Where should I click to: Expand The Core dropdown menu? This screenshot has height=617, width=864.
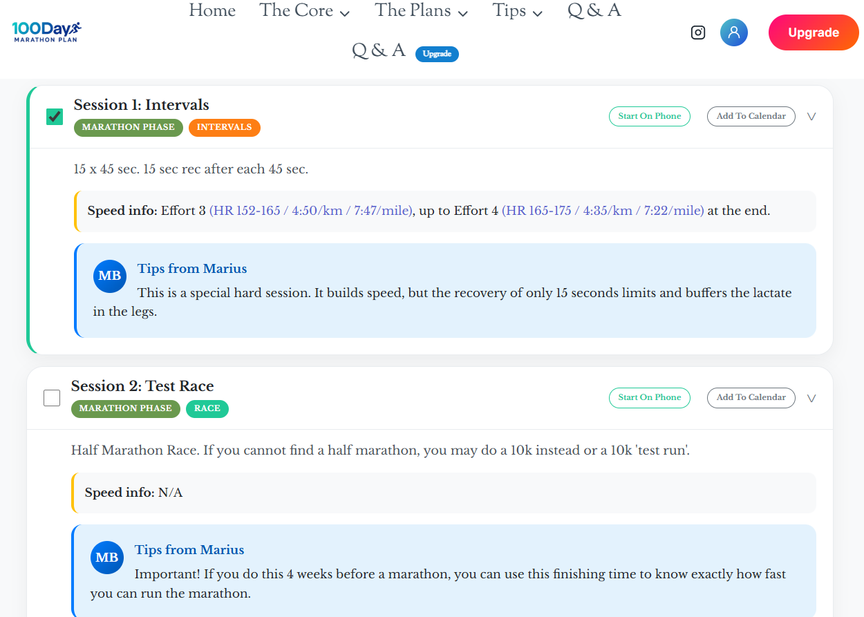304,11
